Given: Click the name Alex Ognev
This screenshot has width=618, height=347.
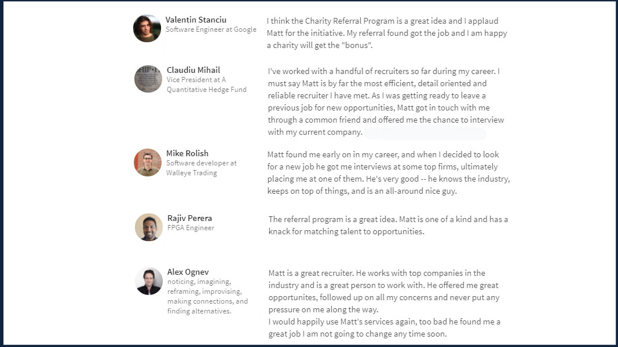Looking at the screenshot, I should click(x=188, y=272).
